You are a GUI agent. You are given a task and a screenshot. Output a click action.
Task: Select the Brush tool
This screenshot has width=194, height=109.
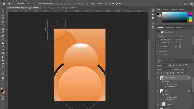pos(3,40)
